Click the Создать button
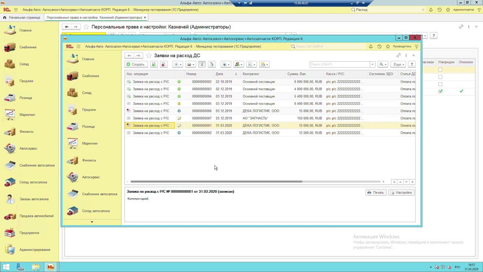 pos(136,65)
